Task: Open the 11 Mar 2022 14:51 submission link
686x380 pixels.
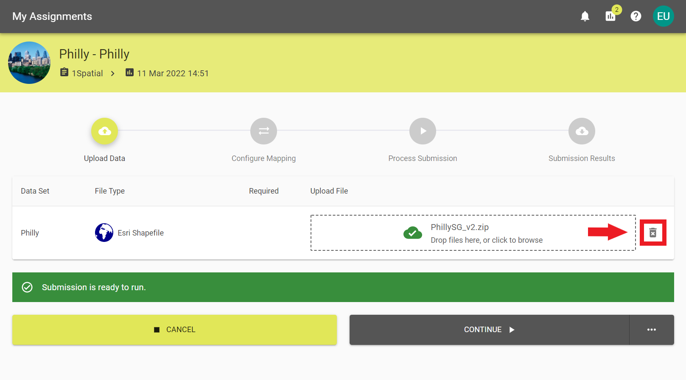Action: 173,73
